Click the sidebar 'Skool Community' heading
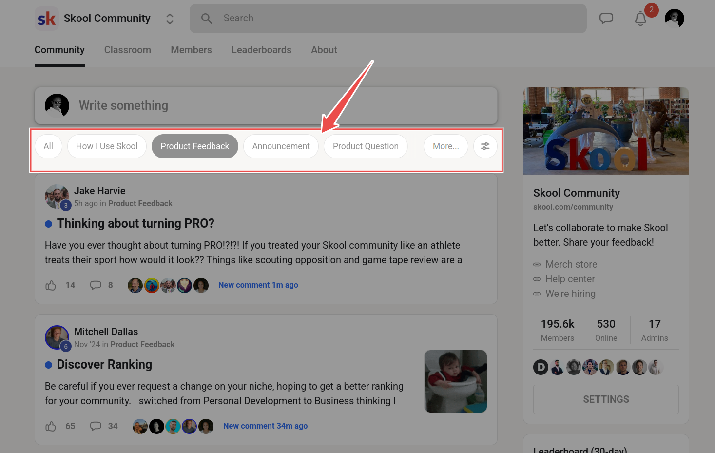This screenshot has width=715, height=453. click(577, 193)
